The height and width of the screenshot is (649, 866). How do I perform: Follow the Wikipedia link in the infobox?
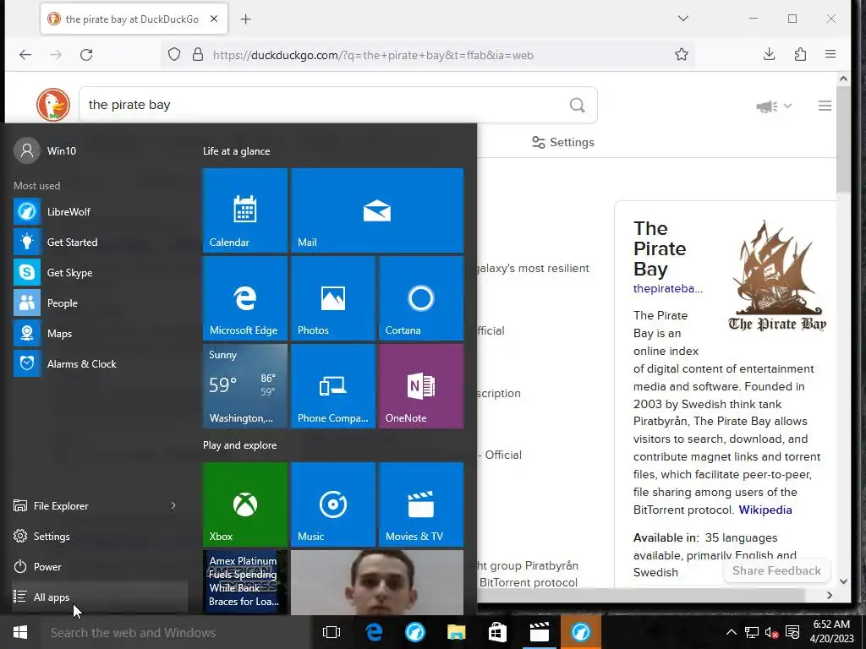coord(765,510)
